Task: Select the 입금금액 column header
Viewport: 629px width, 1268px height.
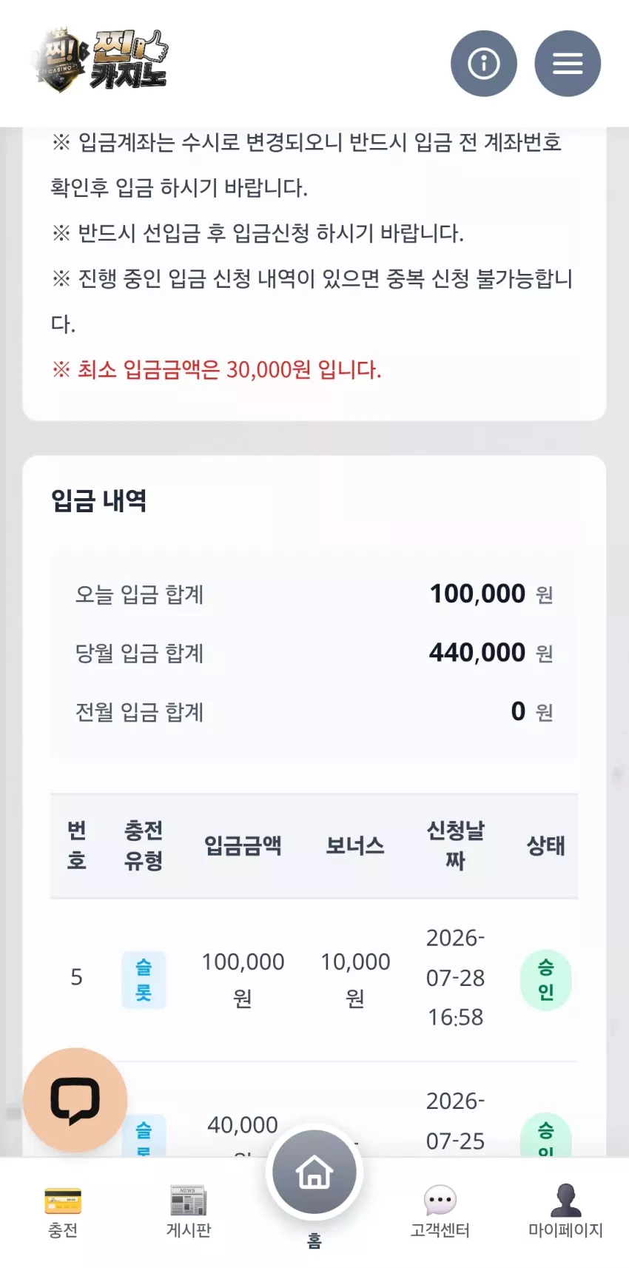Action: click(243, 845)
